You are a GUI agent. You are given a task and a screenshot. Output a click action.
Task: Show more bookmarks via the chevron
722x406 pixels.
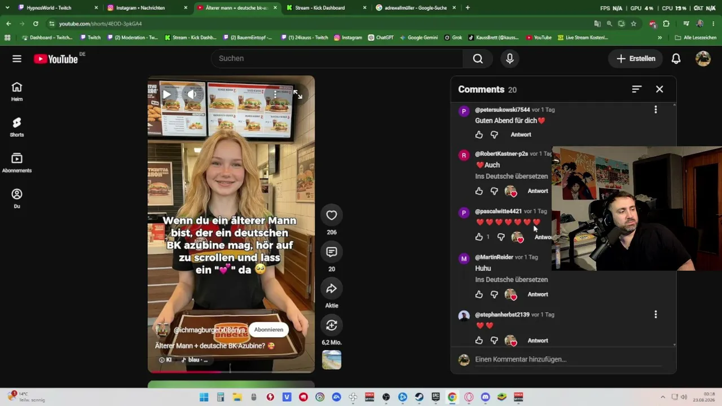(660, 38)
